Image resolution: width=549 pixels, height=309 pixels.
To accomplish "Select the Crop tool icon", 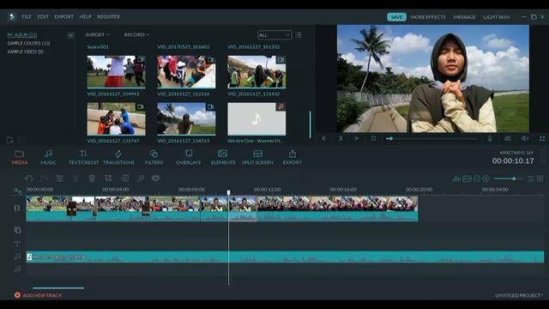I will pyautogui.click(x=109, y=179).
